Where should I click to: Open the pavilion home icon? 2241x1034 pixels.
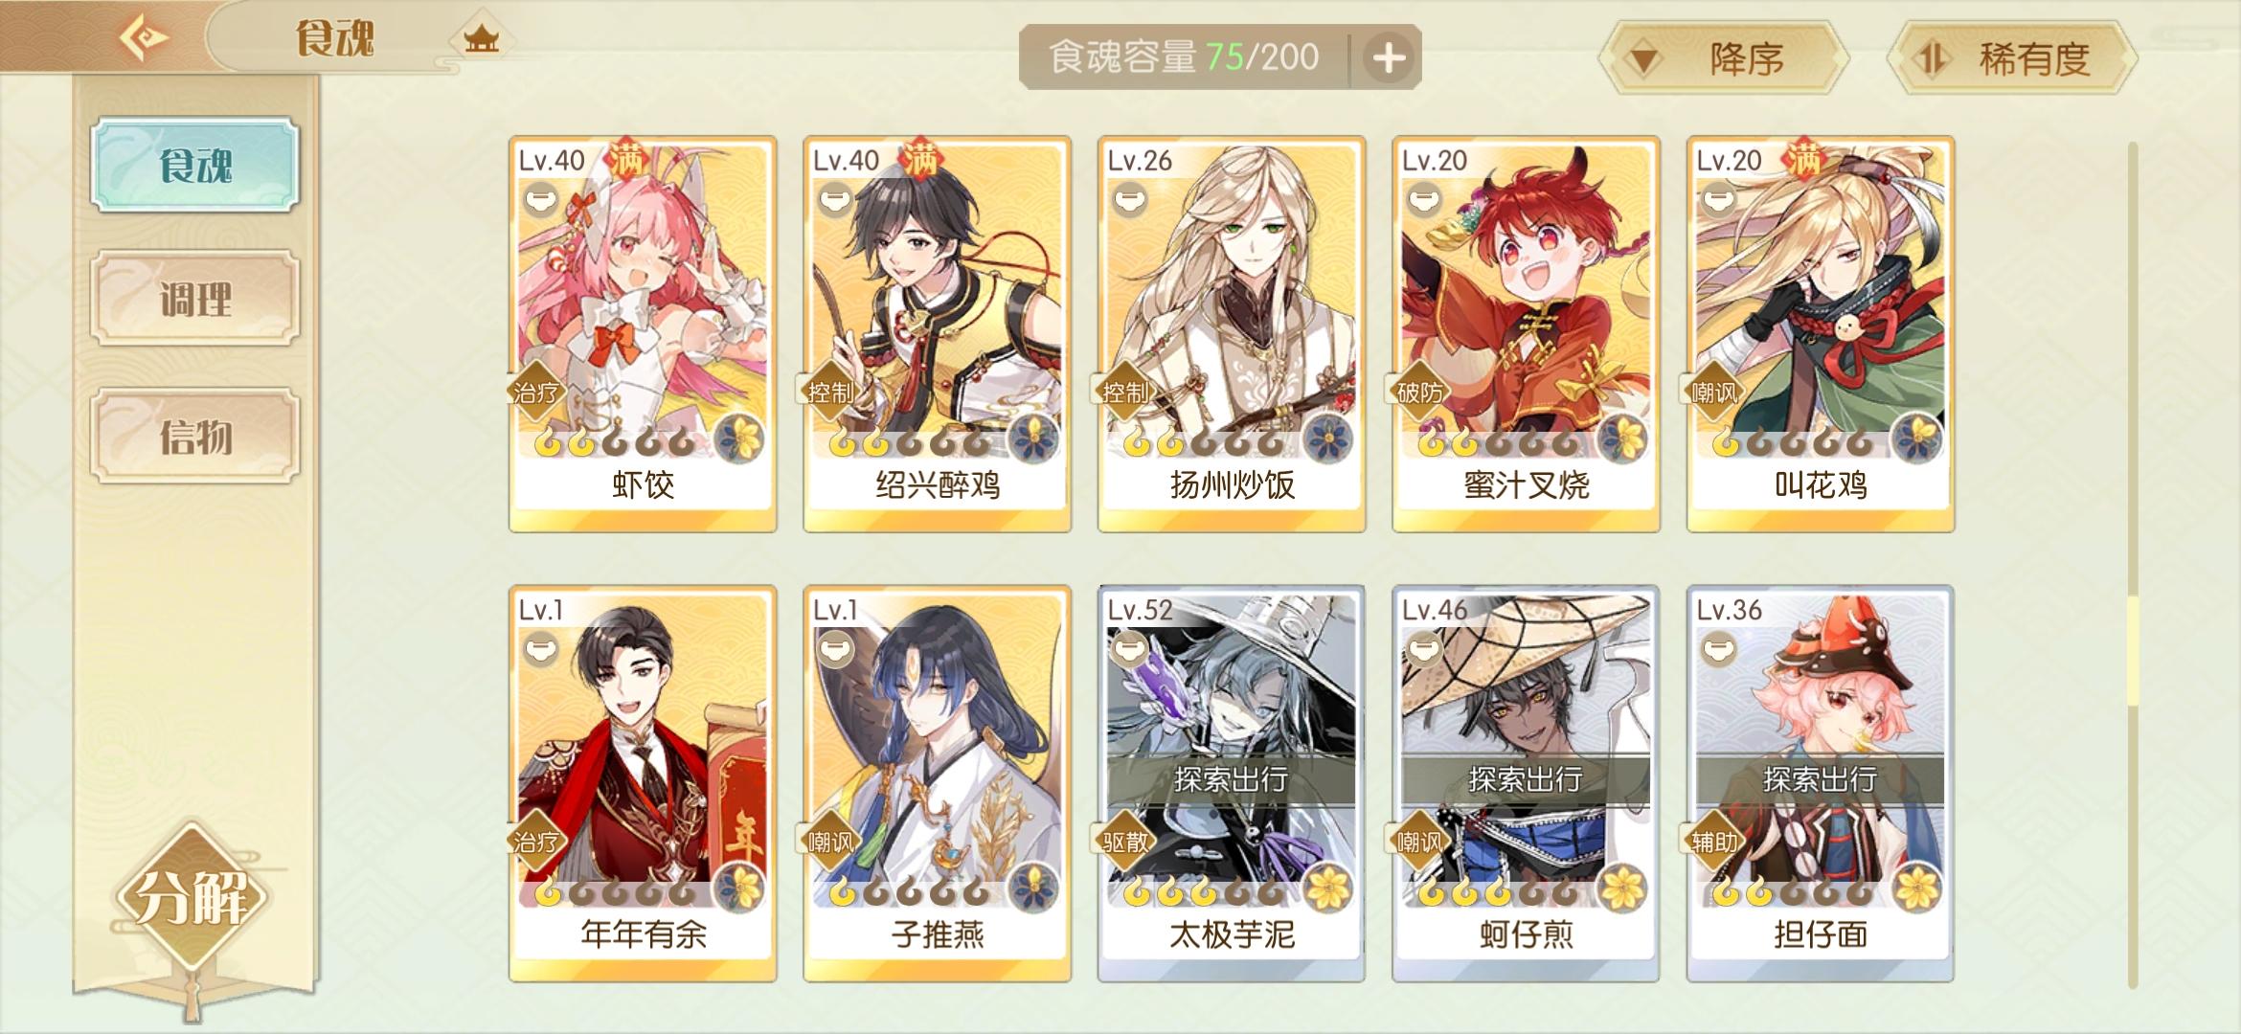pyautogui.click(x=482, y=39)
